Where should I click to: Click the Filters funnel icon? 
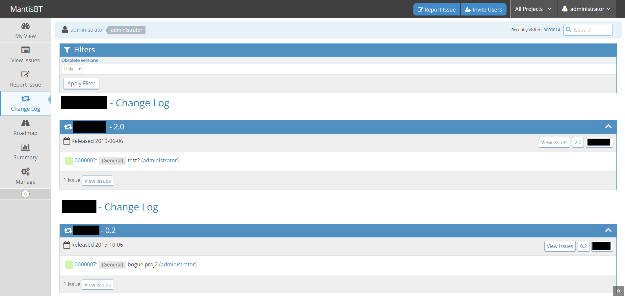click(x=67, y=50)
